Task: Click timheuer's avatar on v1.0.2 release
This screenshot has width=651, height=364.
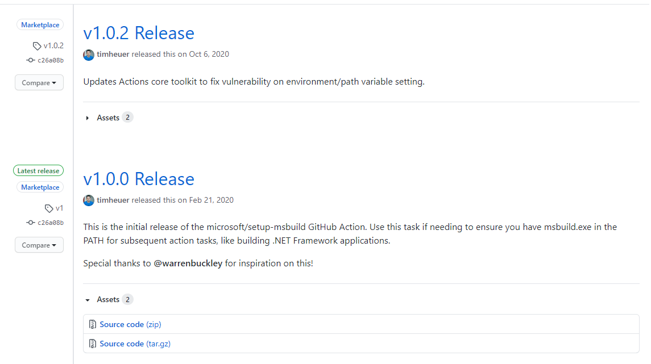Action: [89, 54]
